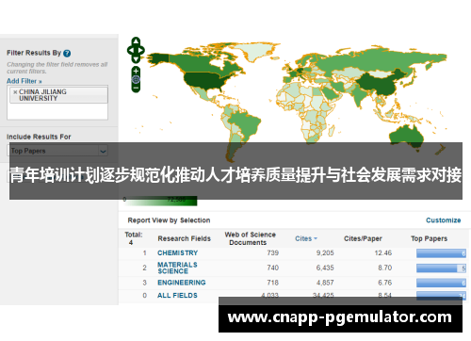Image resolution: width=471 pixels, height=341 pixels.
Task: Click the Cites/Paper column header
Action: 363,238
